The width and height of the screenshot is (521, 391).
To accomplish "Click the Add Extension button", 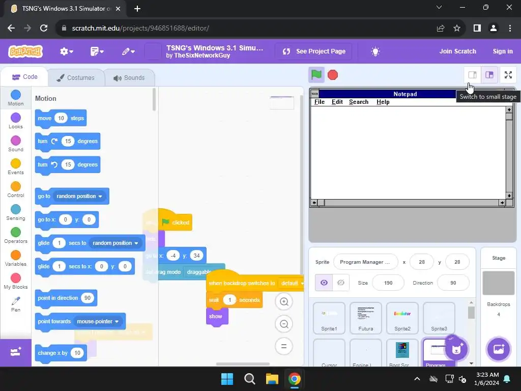I will 16,352.
